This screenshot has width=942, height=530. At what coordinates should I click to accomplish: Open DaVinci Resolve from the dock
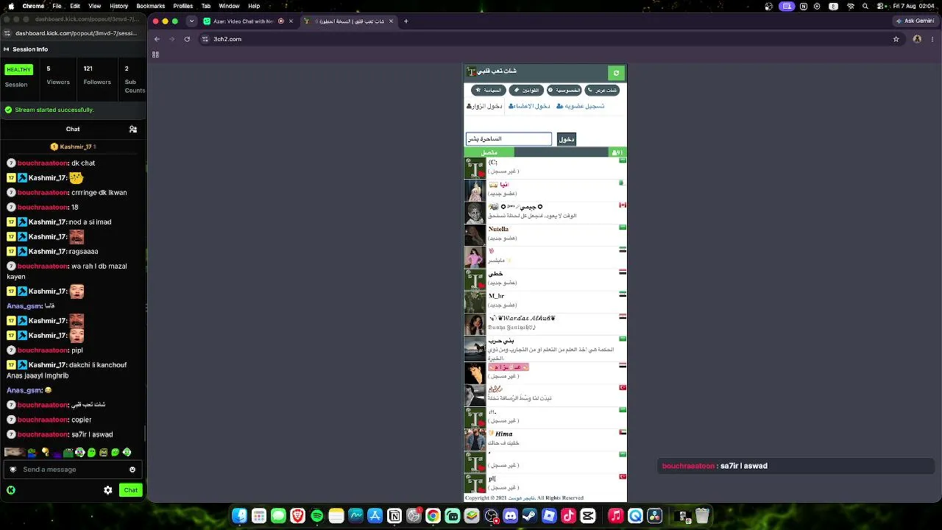pos(654,516)
